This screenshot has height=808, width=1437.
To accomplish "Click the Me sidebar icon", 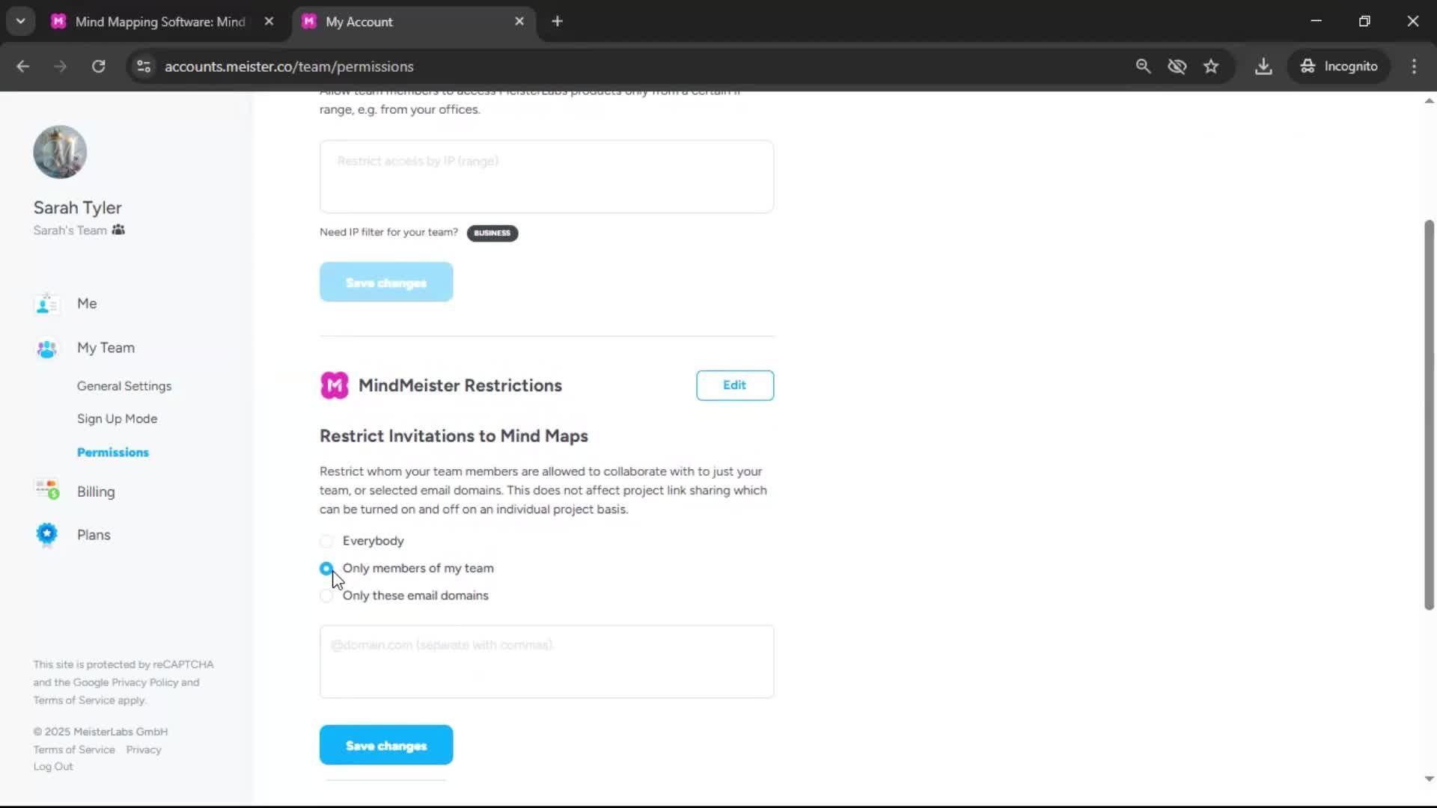I will pyautogui.click(x=46, y=304).
